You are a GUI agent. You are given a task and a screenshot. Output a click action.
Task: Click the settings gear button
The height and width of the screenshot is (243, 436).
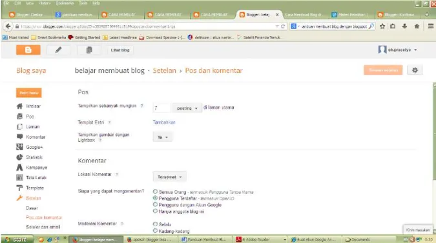pyautogui.click(x=415, y=70)
